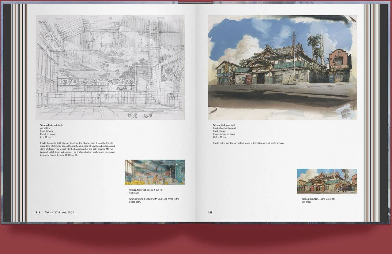
Task: Open the scene 2 cut 116 still image
Action: (x=155, y=172)
